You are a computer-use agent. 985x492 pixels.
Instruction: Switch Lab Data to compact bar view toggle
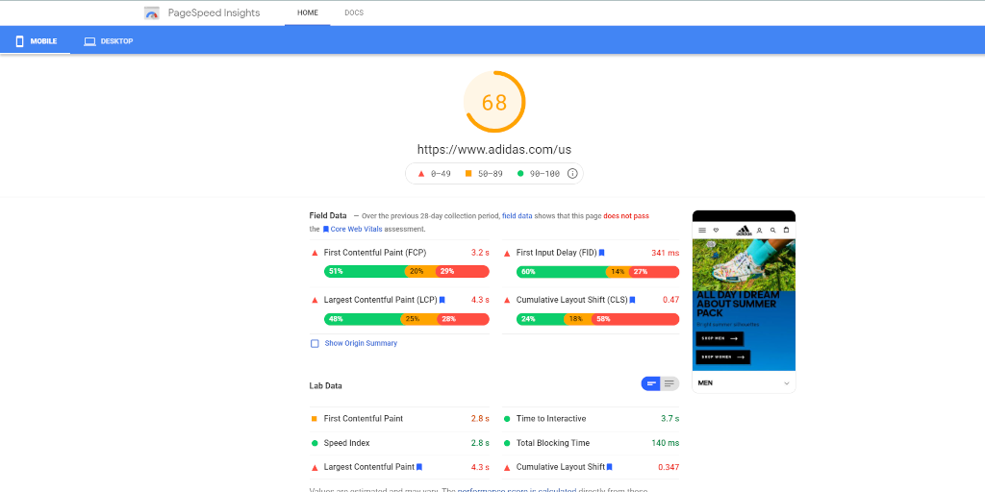(x=651, y=383)
